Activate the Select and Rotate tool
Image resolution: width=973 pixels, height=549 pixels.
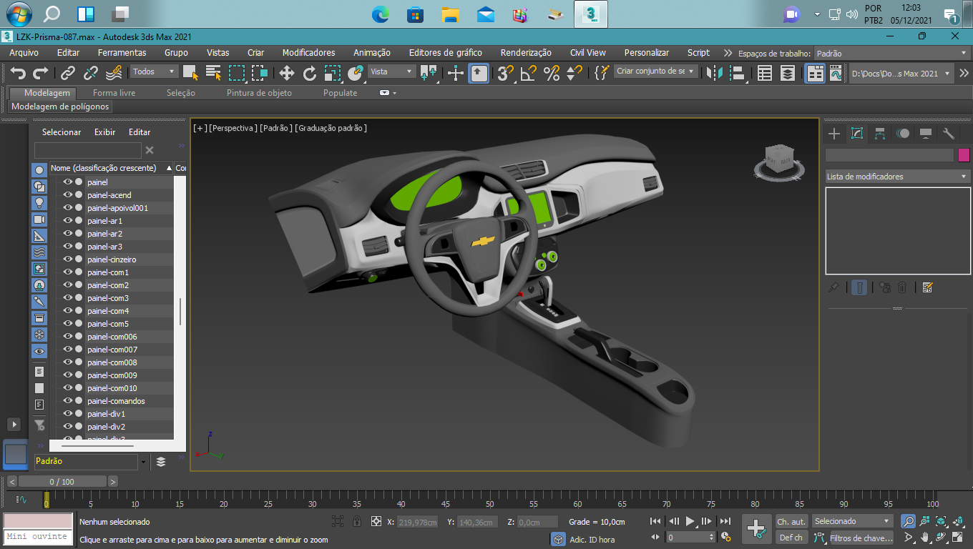click(310, 73)
